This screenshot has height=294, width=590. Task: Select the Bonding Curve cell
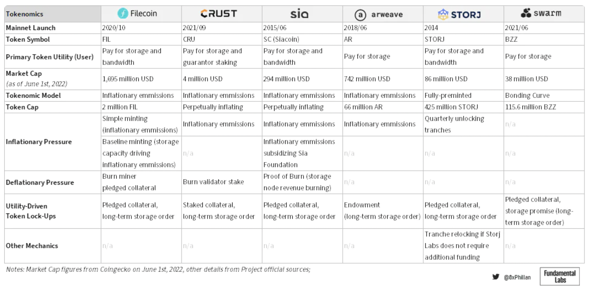(527, 96)
